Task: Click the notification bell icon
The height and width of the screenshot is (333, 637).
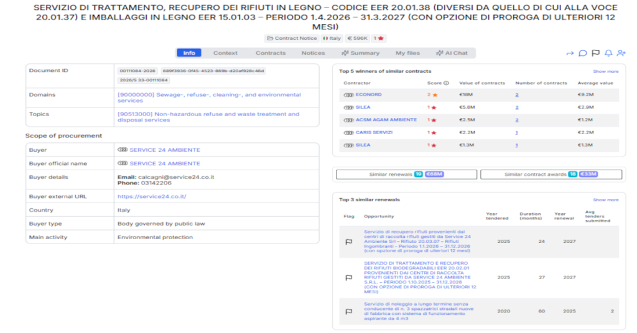Action: (x=608, y=53)
